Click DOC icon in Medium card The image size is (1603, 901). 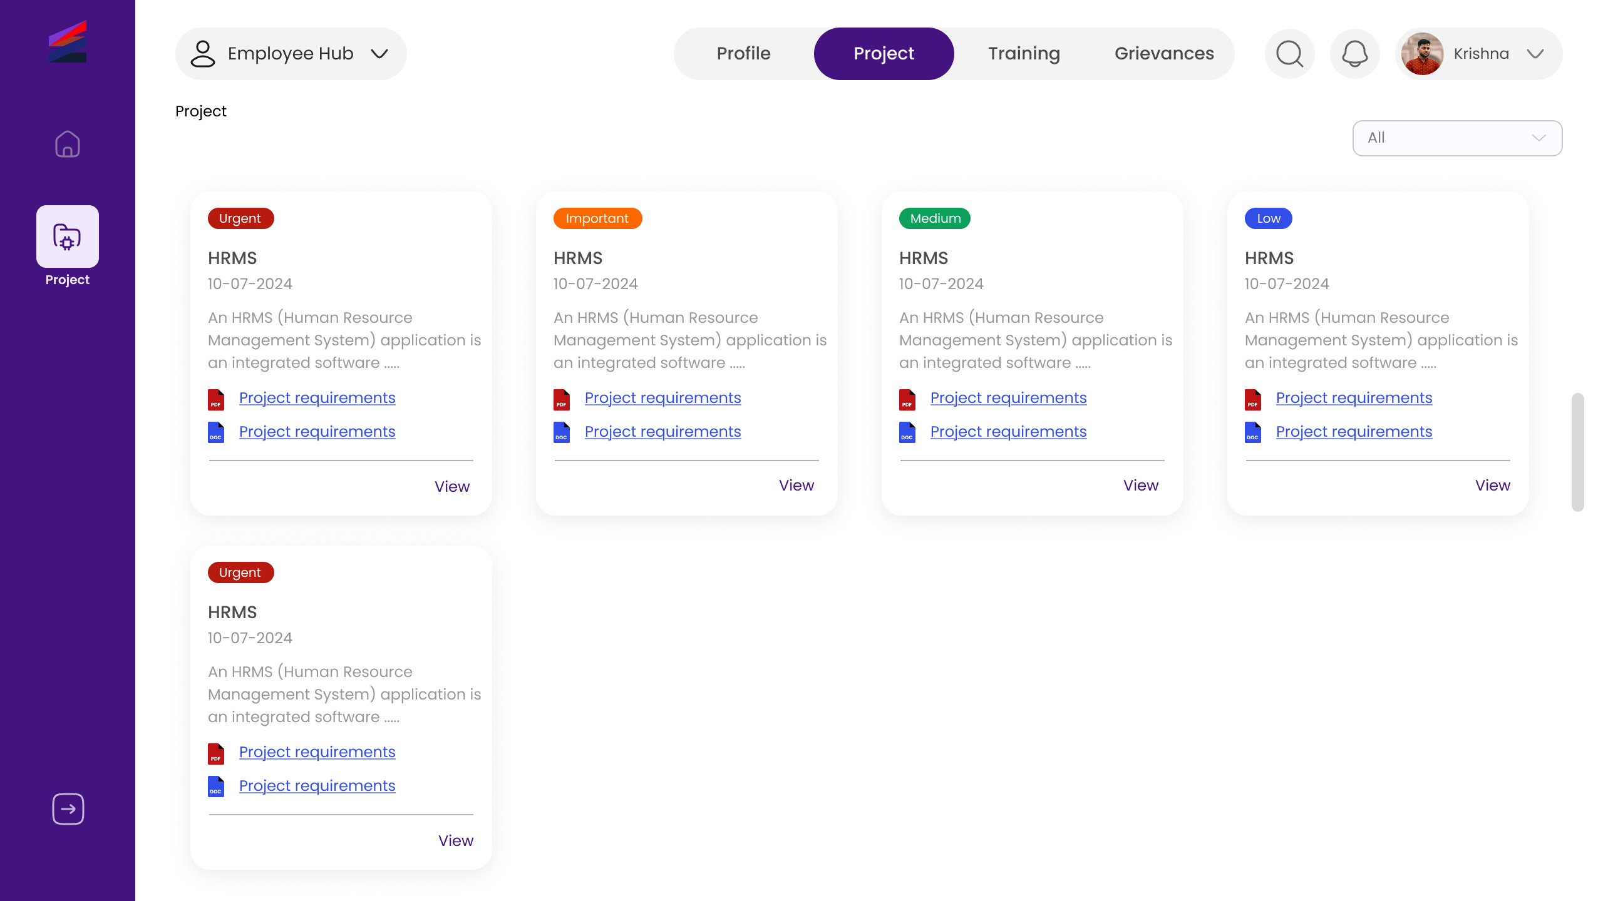907,432
